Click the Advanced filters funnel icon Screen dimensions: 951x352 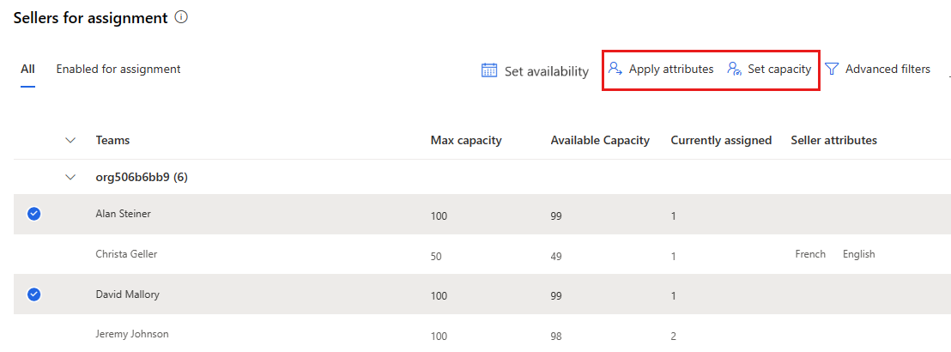(832, 70)
